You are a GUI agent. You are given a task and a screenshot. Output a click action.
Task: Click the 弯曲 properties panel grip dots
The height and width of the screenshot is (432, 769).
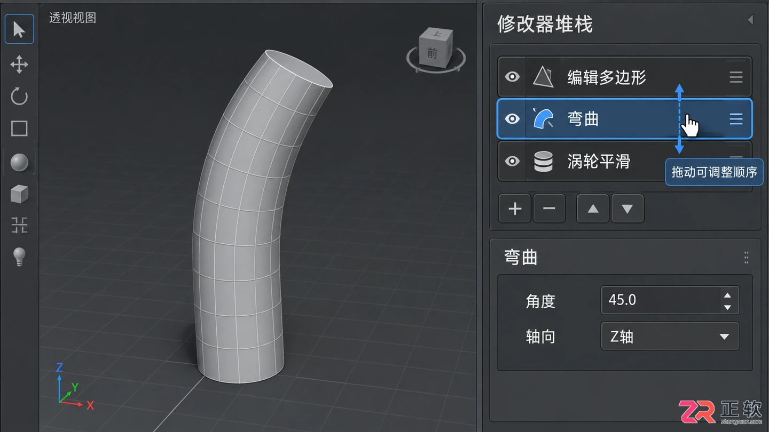[x=746, y=258]
